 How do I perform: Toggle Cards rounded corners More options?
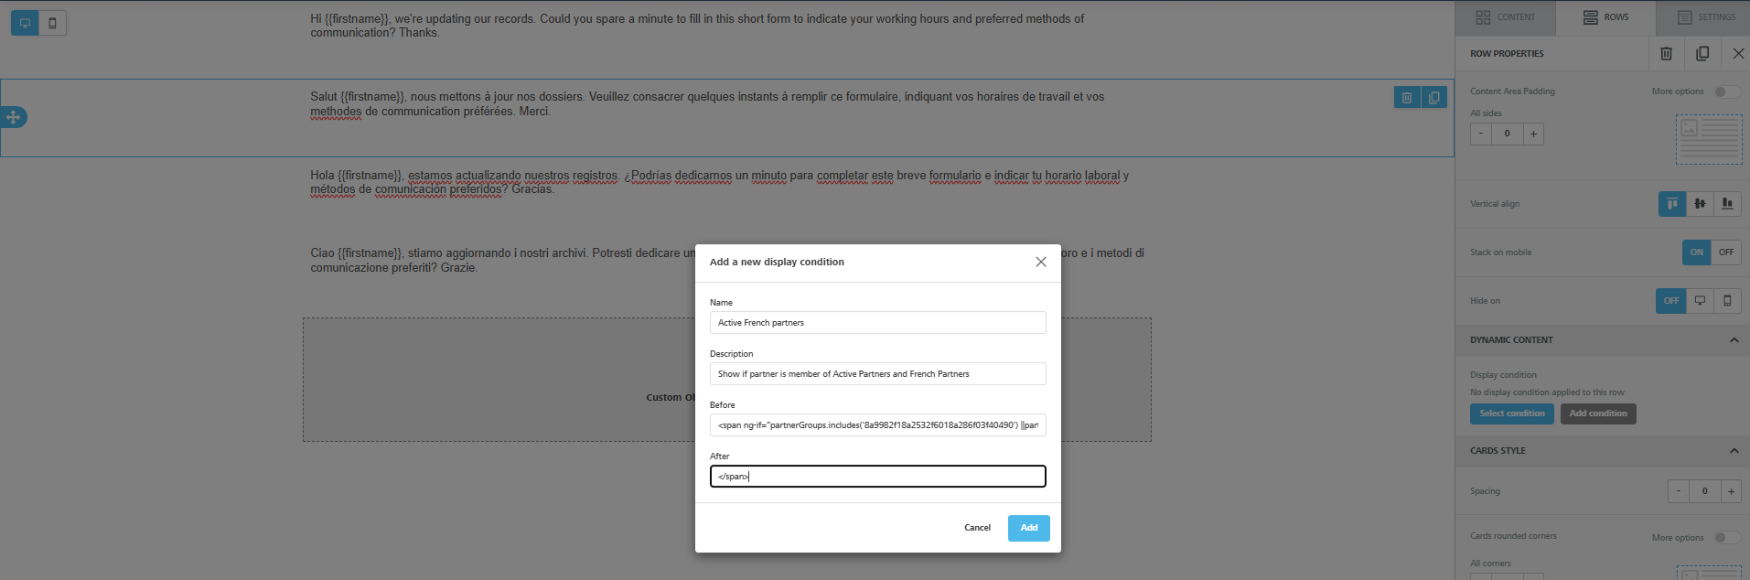pyautogui.click(x=1726, y=538)
